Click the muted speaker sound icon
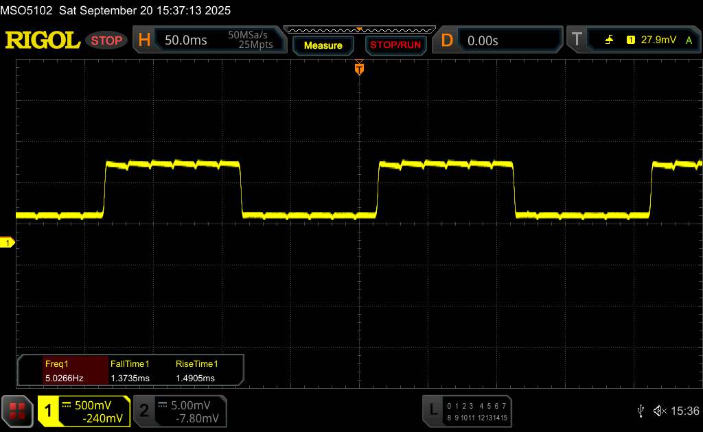This screenshot has height=432, width=703. (x=660, y=410)
